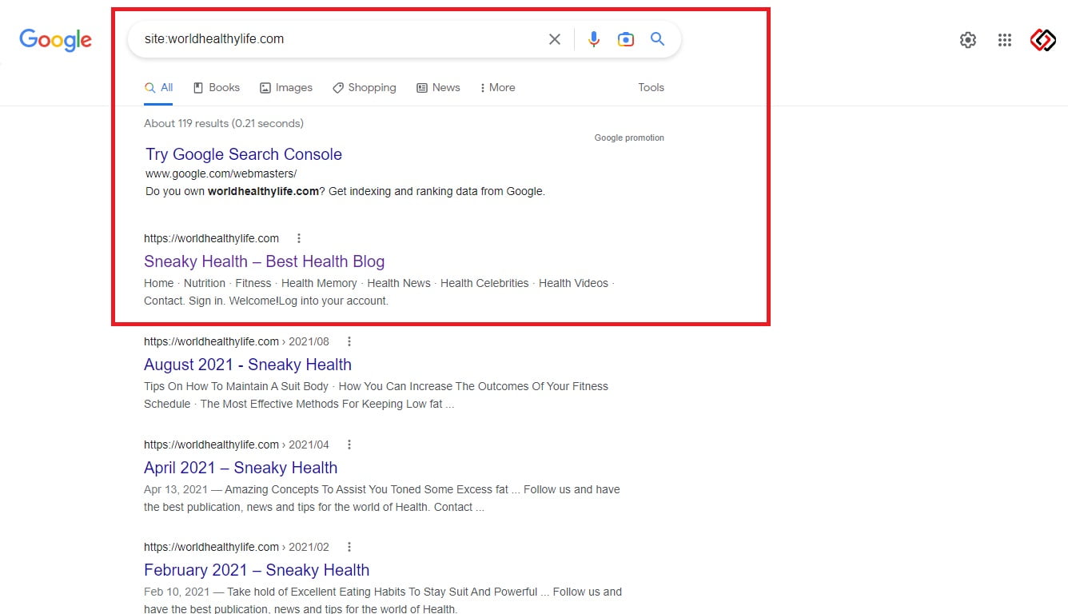Open the February 2021 – Sneaky Health result
The width and height of the screenshot is (1068, 614).
click(257, 570)
